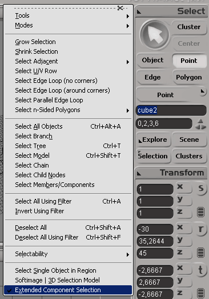Click the large selection arrow tool icon
Image resolution: width=209 pixels, height=299 pixels.
pyautogui.click(x=154, y=35)
